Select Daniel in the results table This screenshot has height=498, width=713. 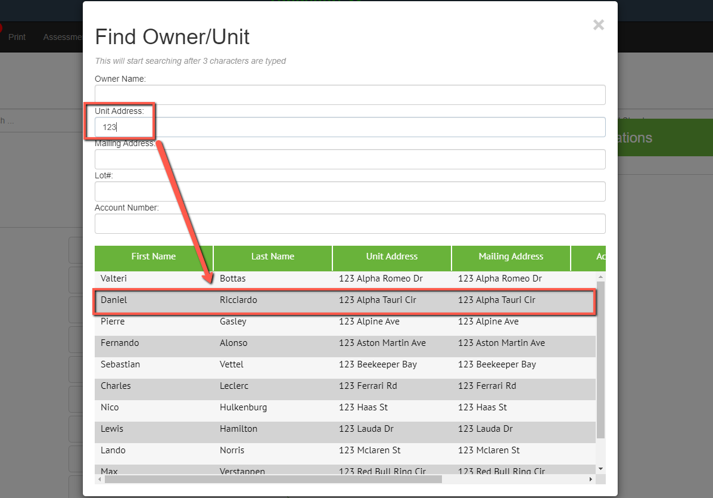pyautogui.click(x=114, y=299)
